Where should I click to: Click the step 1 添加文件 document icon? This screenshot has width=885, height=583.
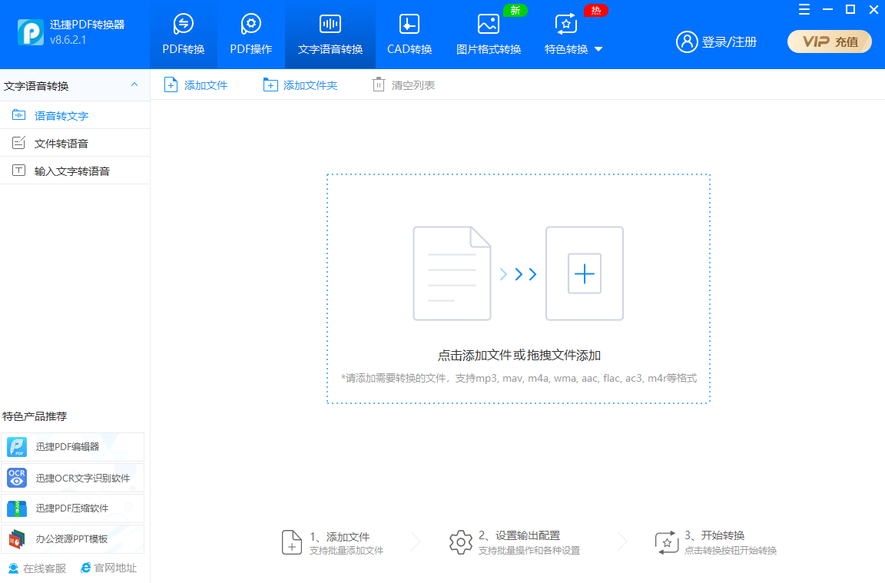click(292, 542)
